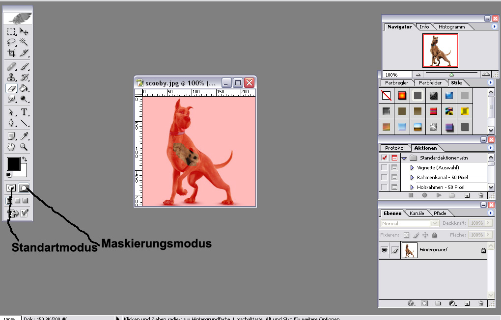The image size is (501, 320).
Task: Select the Move tool
Action: 24,31
